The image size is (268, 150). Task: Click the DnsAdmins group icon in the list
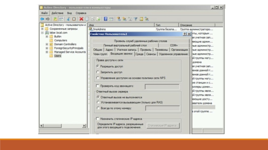[x=90, y=29]
